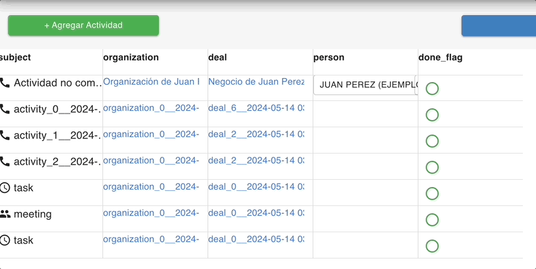Click the done_flag column header
536x269 pixels.
[x=440, y=58]
